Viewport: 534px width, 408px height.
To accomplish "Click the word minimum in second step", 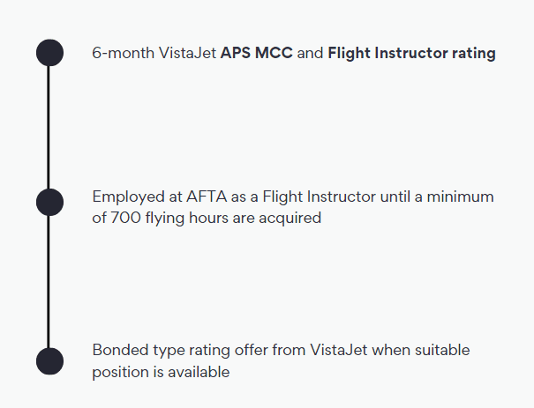I will point(460,197).
